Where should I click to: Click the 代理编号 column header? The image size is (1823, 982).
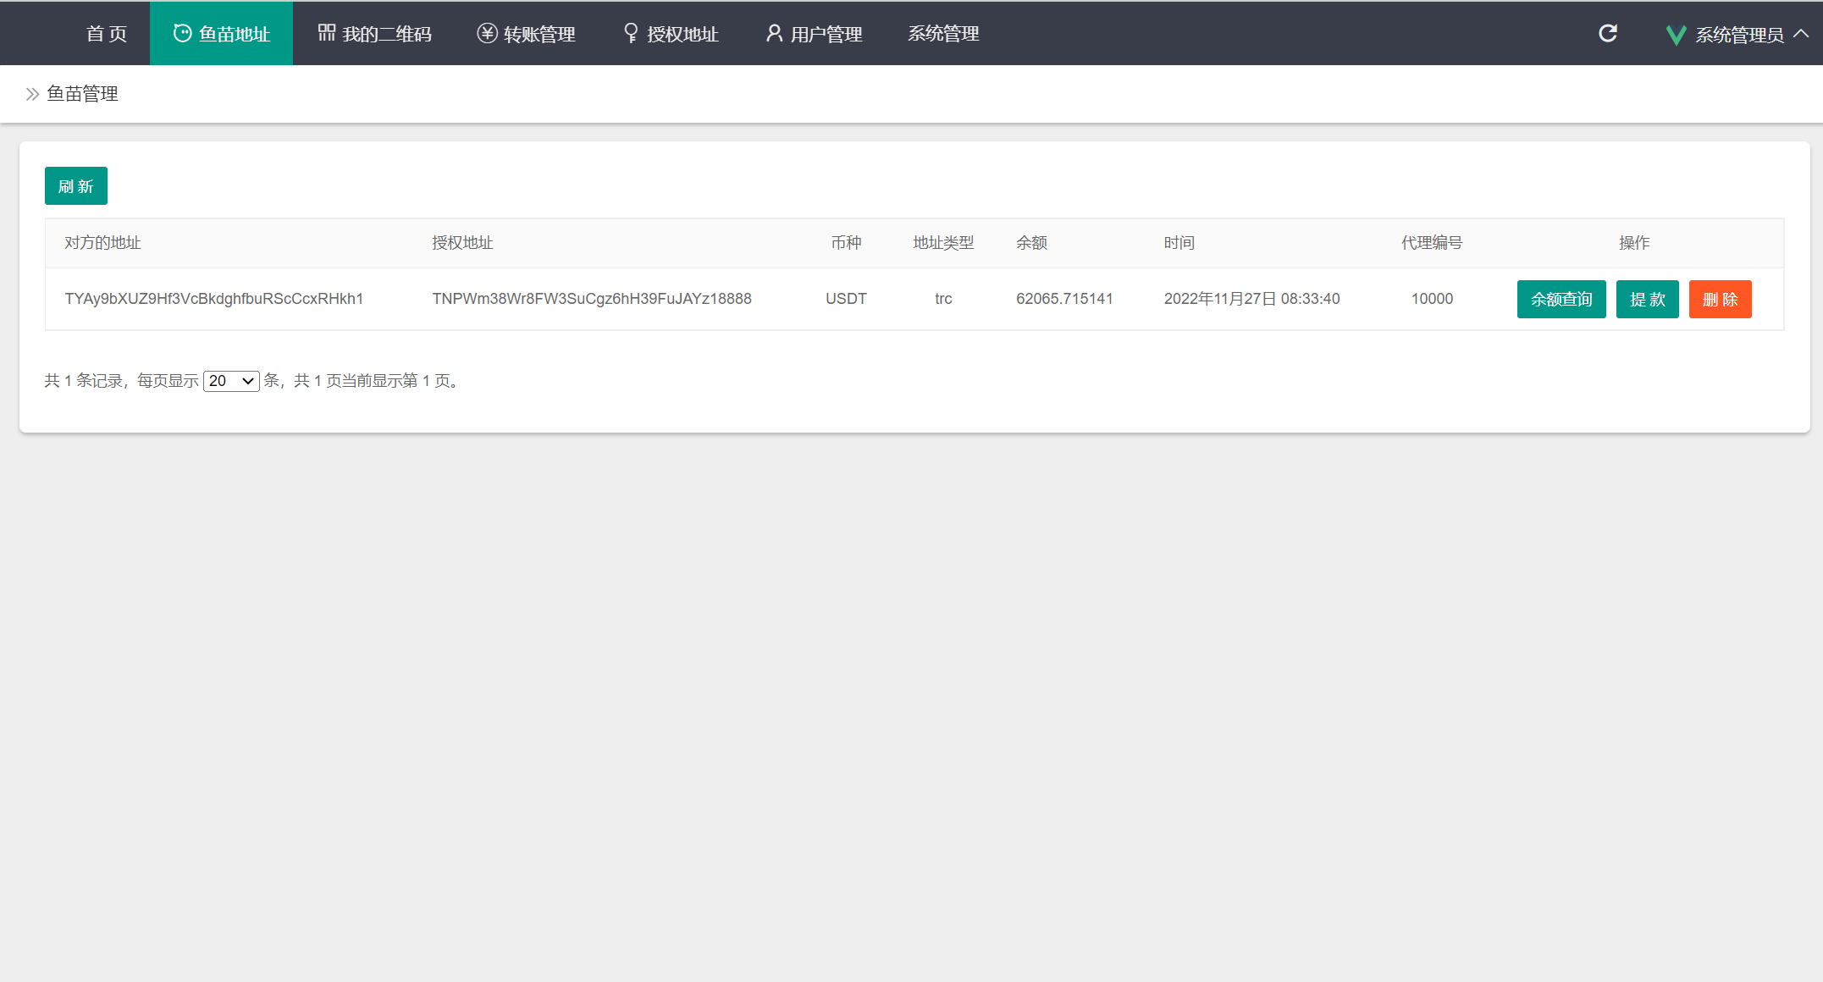1432,243
